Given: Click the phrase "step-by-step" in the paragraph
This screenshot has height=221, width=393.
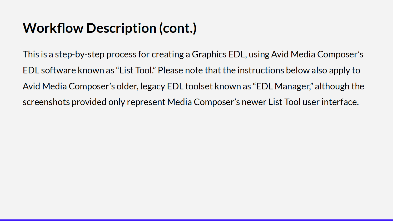Looking at the screenshot, I should (80, 55).
